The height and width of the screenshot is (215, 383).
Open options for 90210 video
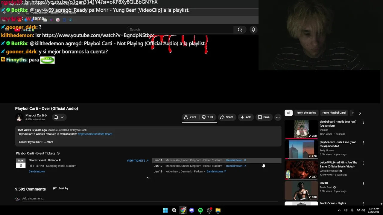(x=363, y=184)
